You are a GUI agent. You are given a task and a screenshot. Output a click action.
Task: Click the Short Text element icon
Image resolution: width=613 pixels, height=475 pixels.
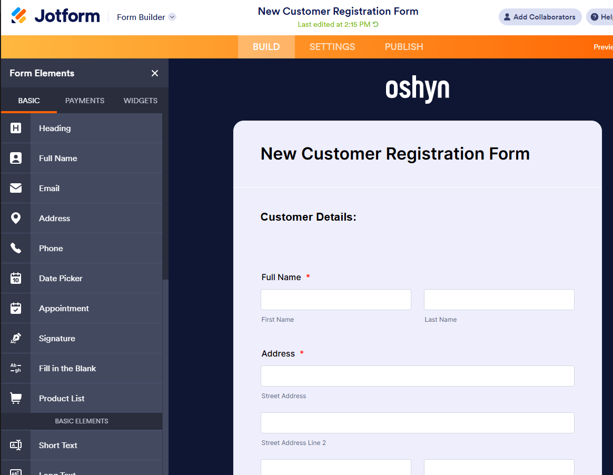(16, 445)
